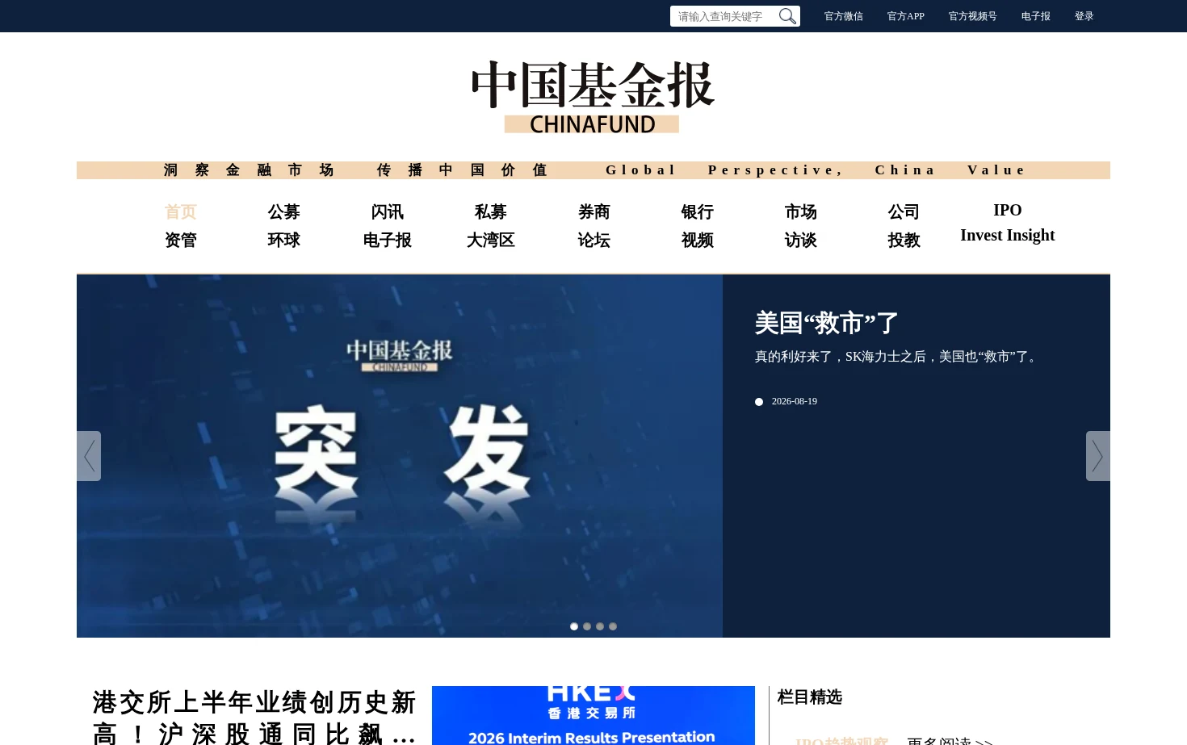Viewport: 1187px width, 745px height.
Task: Select the first carousel dot
Action: 574,626
